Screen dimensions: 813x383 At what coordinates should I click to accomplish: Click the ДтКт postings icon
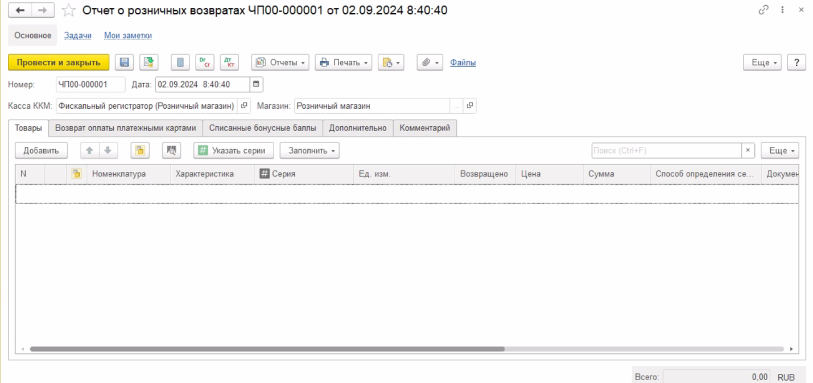point(229,63)
